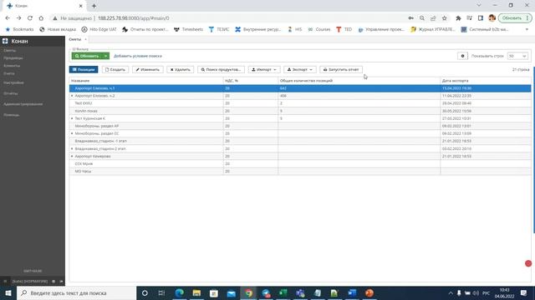Select the СОК Мрия row
The width and height of the screenshot is (535, 300).
(x=300, y=164)
